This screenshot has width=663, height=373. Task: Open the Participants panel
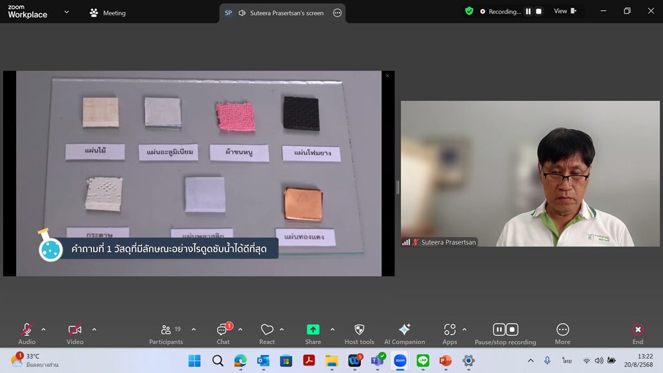pyautogui.click(x=166, y=333)
